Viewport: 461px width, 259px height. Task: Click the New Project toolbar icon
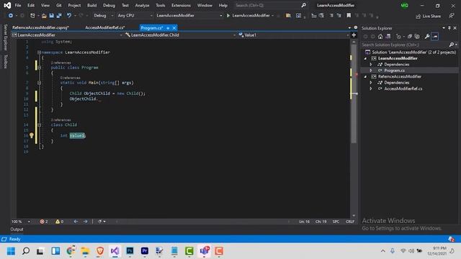(x=32, y=16)
